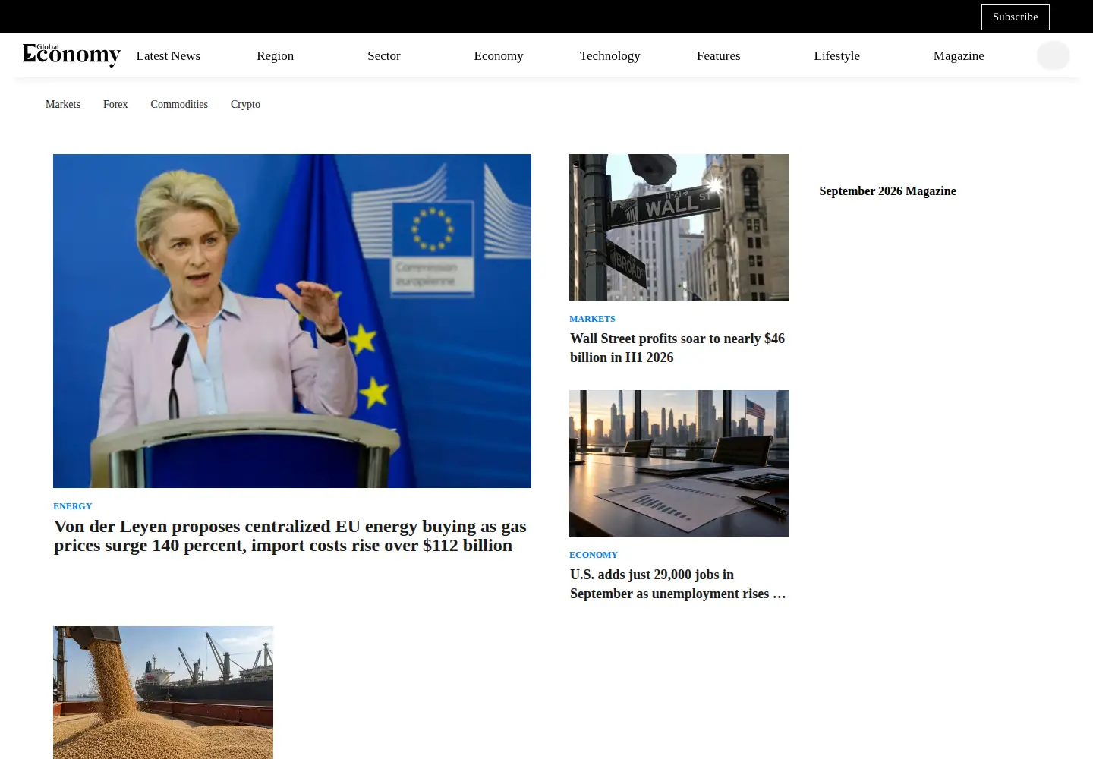Select the ECONOMY category label above jobs headline
Viewport: 1093px width, 759px height.
(594, 555)
